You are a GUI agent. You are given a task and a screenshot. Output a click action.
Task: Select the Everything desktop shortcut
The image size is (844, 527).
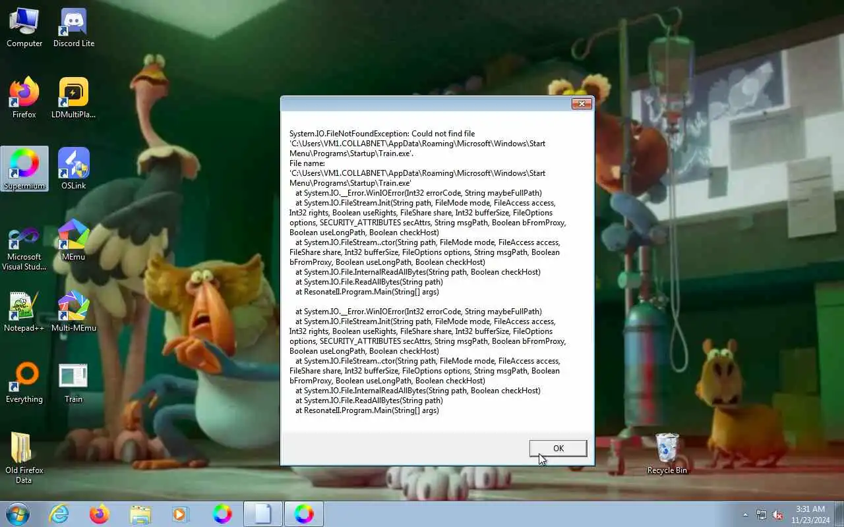24,383
